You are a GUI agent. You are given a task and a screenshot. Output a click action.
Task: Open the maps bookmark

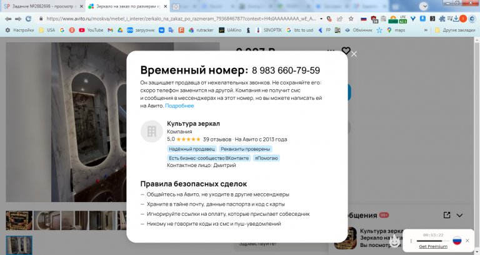pyautogui.click(x=396, y=30)
